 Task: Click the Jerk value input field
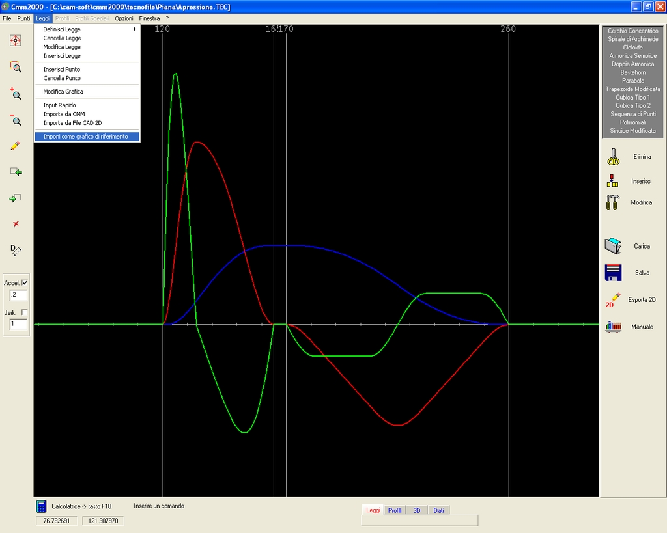coord(18,324)
